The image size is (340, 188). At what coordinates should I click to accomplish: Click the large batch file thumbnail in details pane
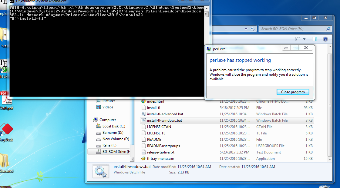[x=101, y=171]
